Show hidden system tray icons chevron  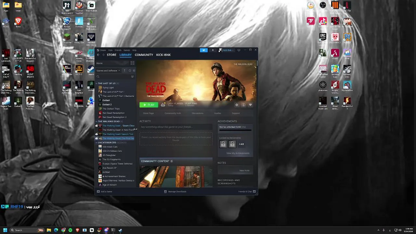[x=378, y=230]
